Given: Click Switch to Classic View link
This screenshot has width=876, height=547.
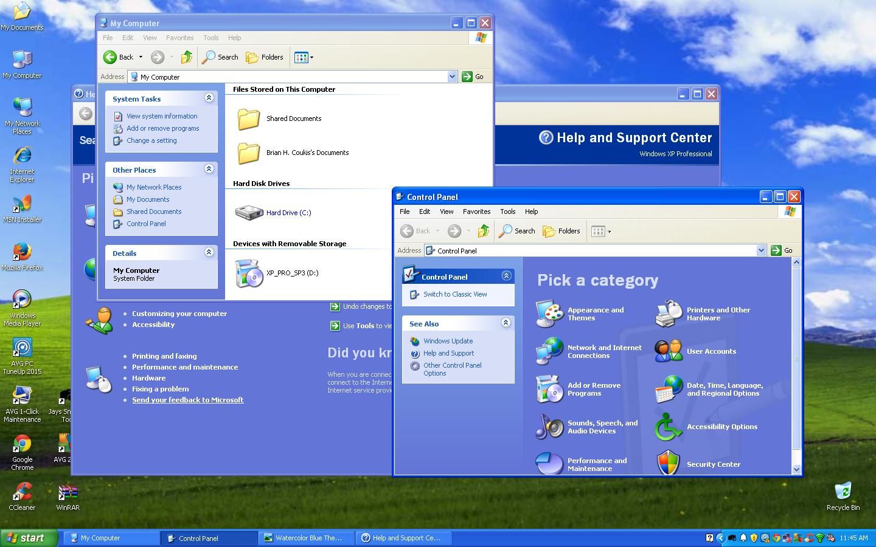Looking at the screenshot, I should (x=455, y=294).
